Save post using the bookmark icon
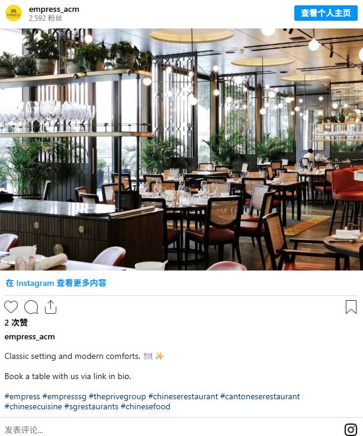The height and width of the screenshot is (436, 363). point(351,307)
